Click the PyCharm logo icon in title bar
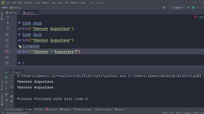 click(3, 3)
